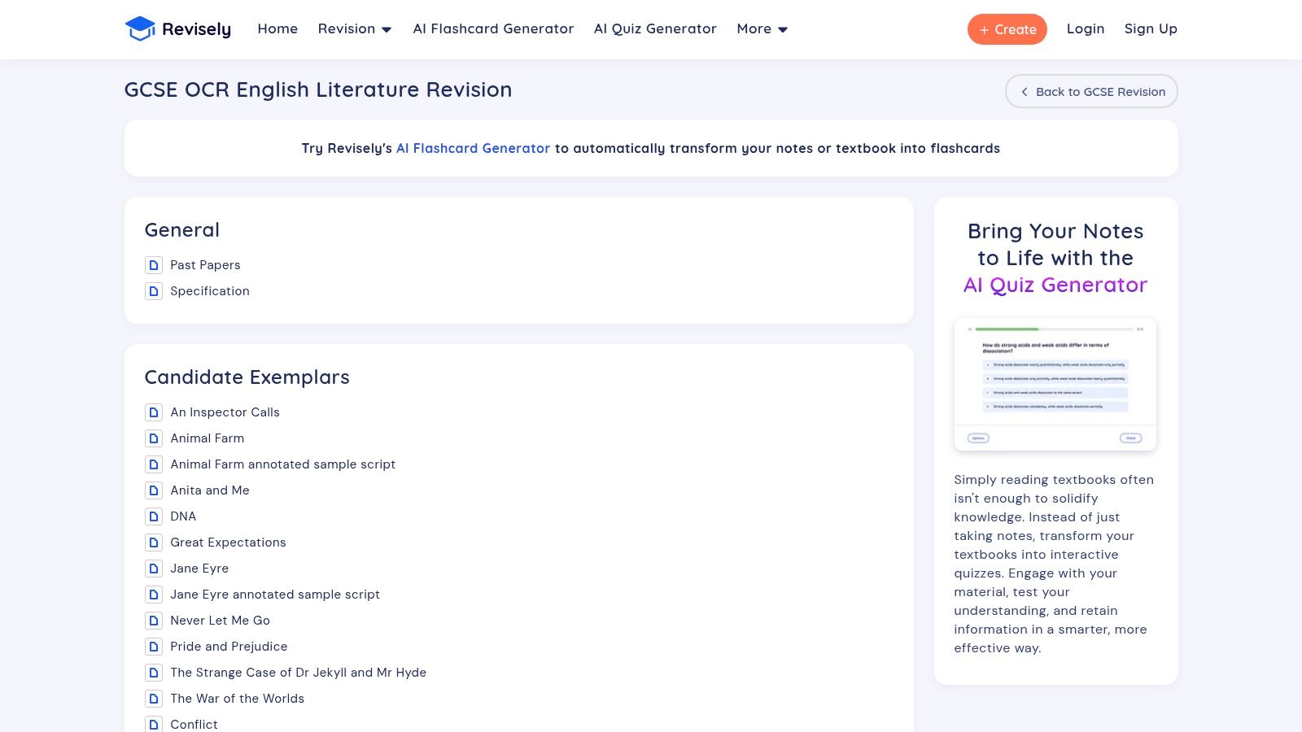
Task: Click the orange Create button
Action: (1007, 29)
